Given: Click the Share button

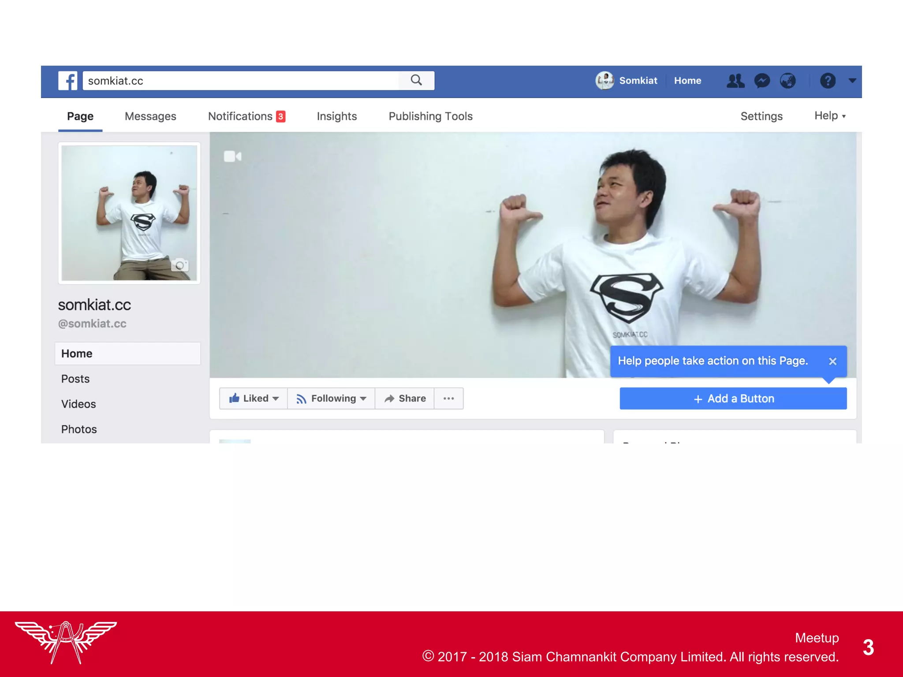Looking at the screenshot, I should point(405,398).
